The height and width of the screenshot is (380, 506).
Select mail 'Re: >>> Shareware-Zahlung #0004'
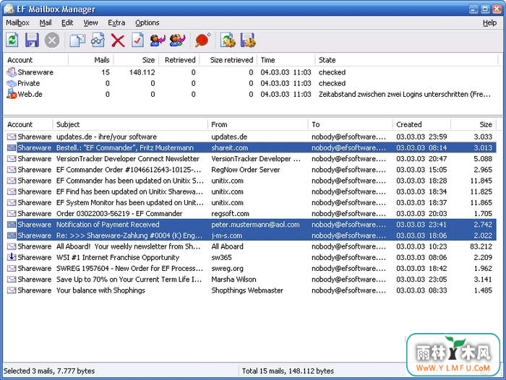click(250, 236)
